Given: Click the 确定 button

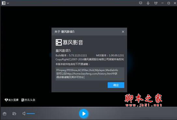Looking at the screenshot, I should pos(116,85).
